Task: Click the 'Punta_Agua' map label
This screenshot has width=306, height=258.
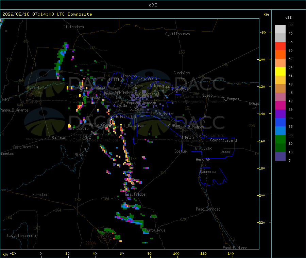Action: pyautogui.click(x=155, y=230)
